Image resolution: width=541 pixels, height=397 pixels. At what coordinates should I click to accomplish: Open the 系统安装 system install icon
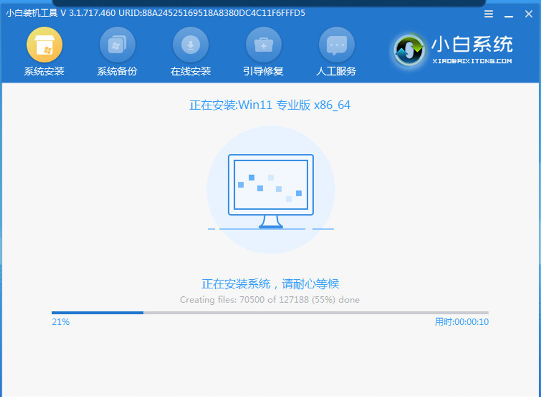point(45,45)
